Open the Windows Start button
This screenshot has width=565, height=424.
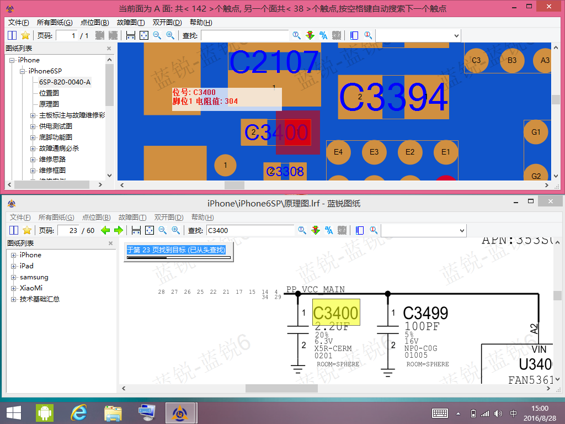[x=14, y=413]
